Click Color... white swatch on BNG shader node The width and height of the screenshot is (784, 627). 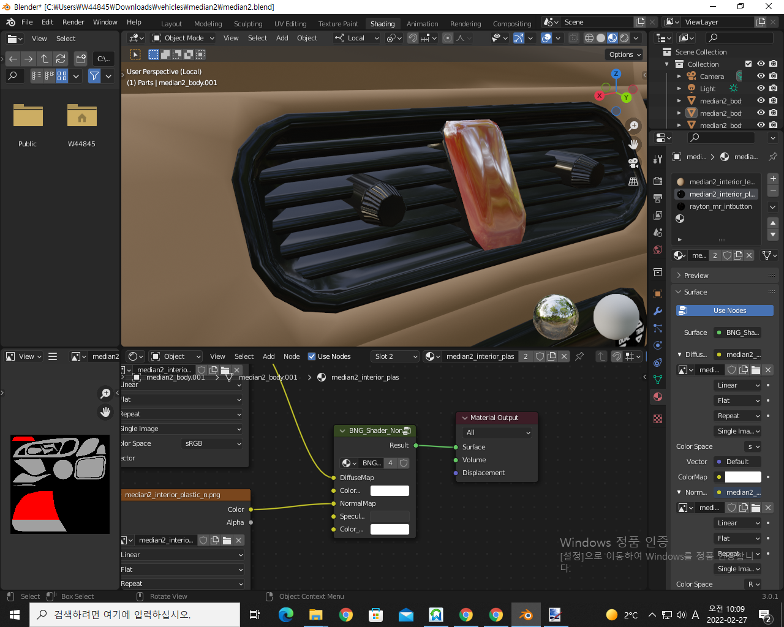coord(390,490)
